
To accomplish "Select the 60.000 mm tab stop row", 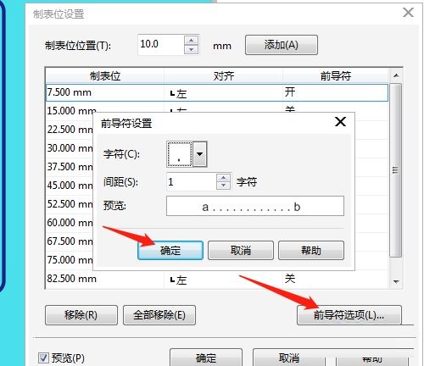I will [70, 223].
